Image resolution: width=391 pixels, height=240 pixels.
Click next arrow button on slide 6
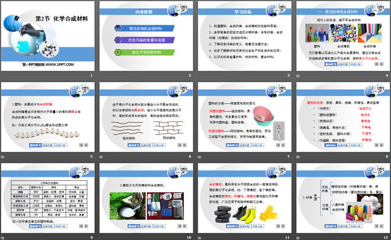[184, 145]
